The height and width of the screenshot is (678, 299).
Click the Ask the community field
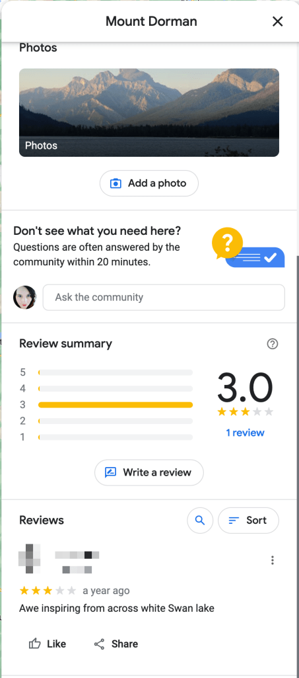(164, 298)
